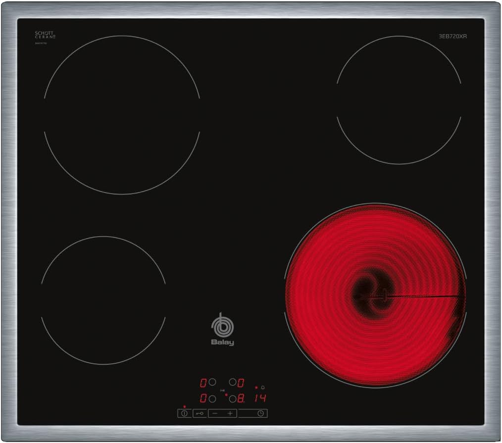Click the timer display showing 14
The image size is (502, 443).
[x=260, y=398]
